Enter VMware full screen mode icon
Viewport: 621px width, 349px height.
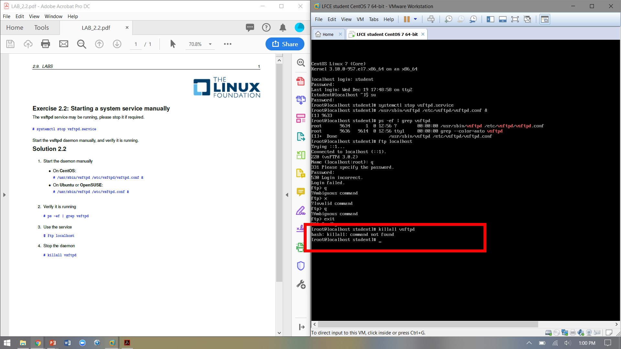515,19
